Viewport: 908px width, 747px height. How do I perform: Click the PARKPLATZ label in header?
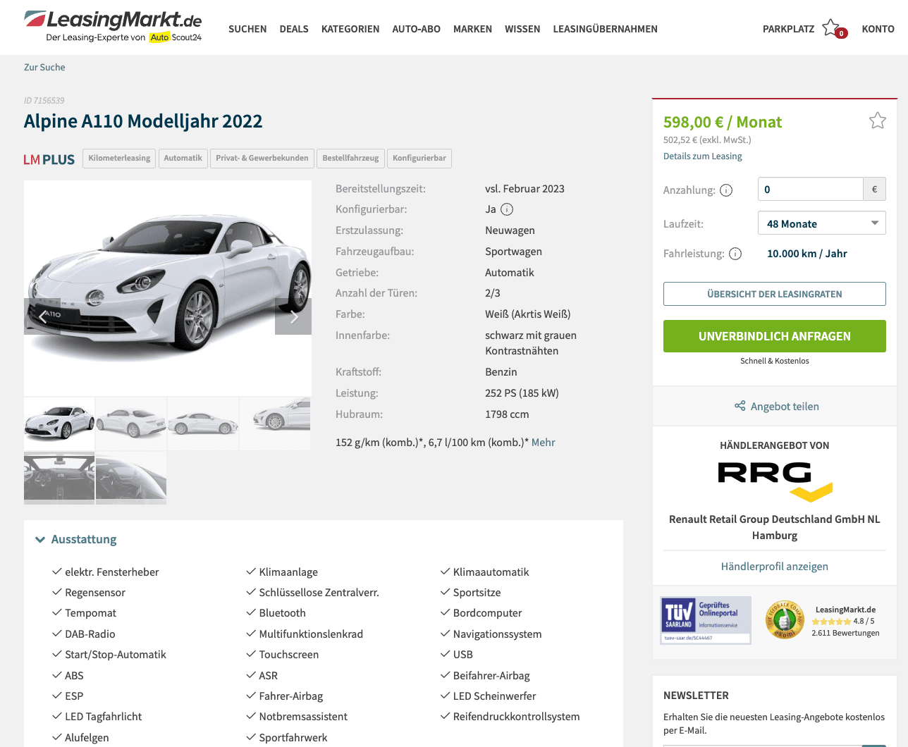tap(788, 29)
